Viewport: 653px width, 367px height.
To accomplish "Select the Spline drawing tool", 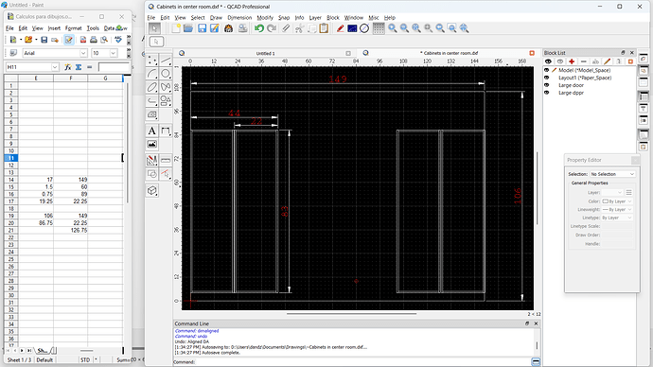I will point(166,87).
